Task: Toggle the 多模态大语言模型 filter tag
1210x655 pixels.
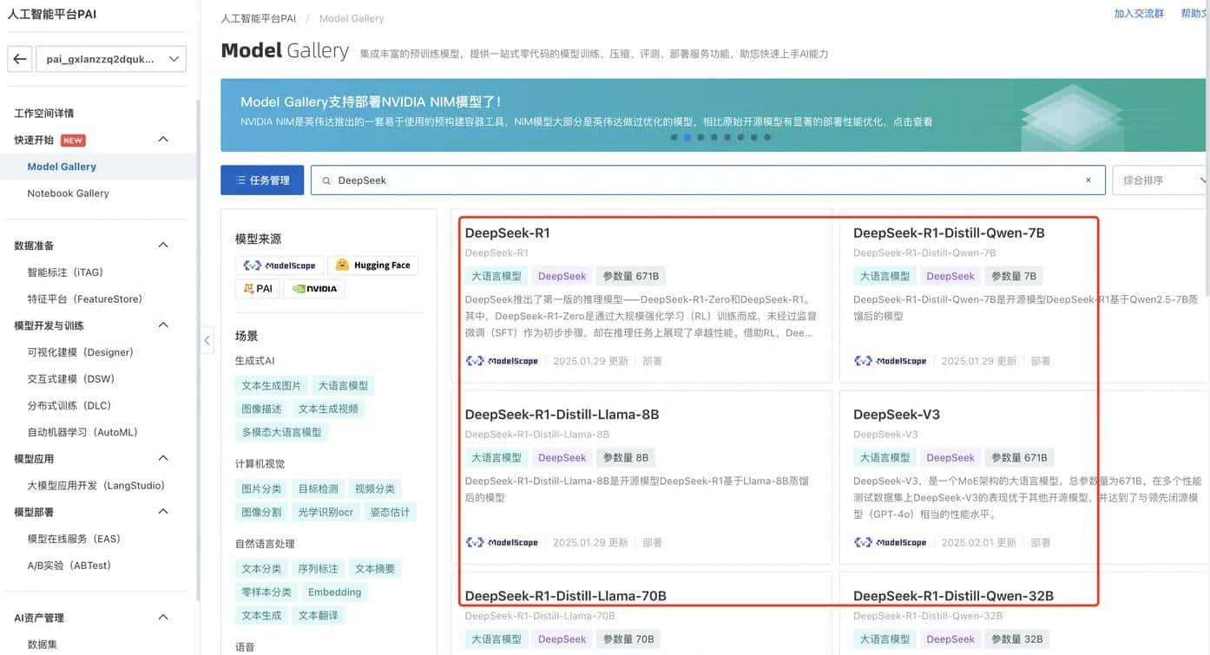Action: [x=281, y=432]
